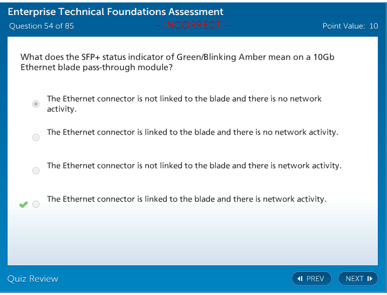This screenshot has width=387, height=295.
Task: Click answer text 'not linked to the blade and there is no network'
Action: coord(184,99)
